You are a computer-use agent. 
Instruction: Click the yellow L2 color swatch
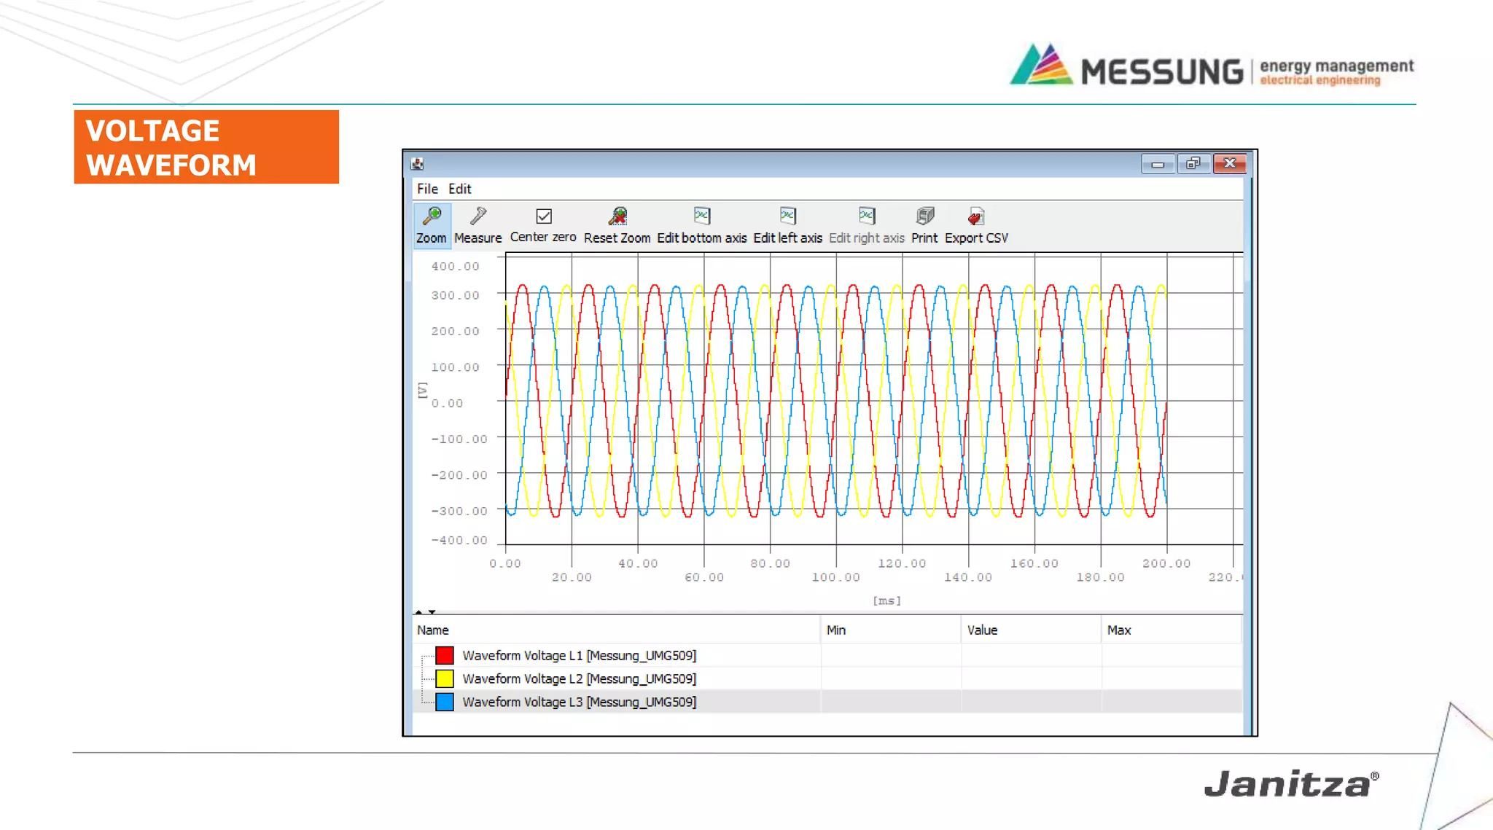click(x=445, y=678)
